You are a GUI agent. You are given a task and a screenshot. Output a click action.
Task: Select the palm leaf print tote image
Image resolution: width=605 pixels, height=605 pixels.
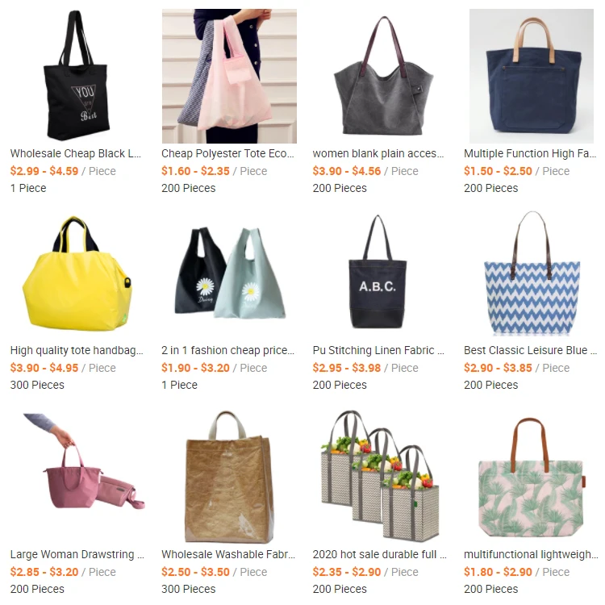point(532,477)
